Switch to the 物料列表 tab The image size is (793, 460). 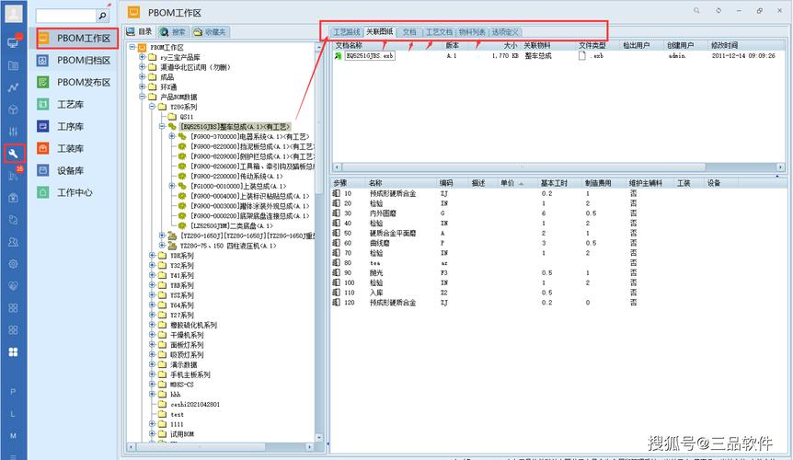coord(472,32)
